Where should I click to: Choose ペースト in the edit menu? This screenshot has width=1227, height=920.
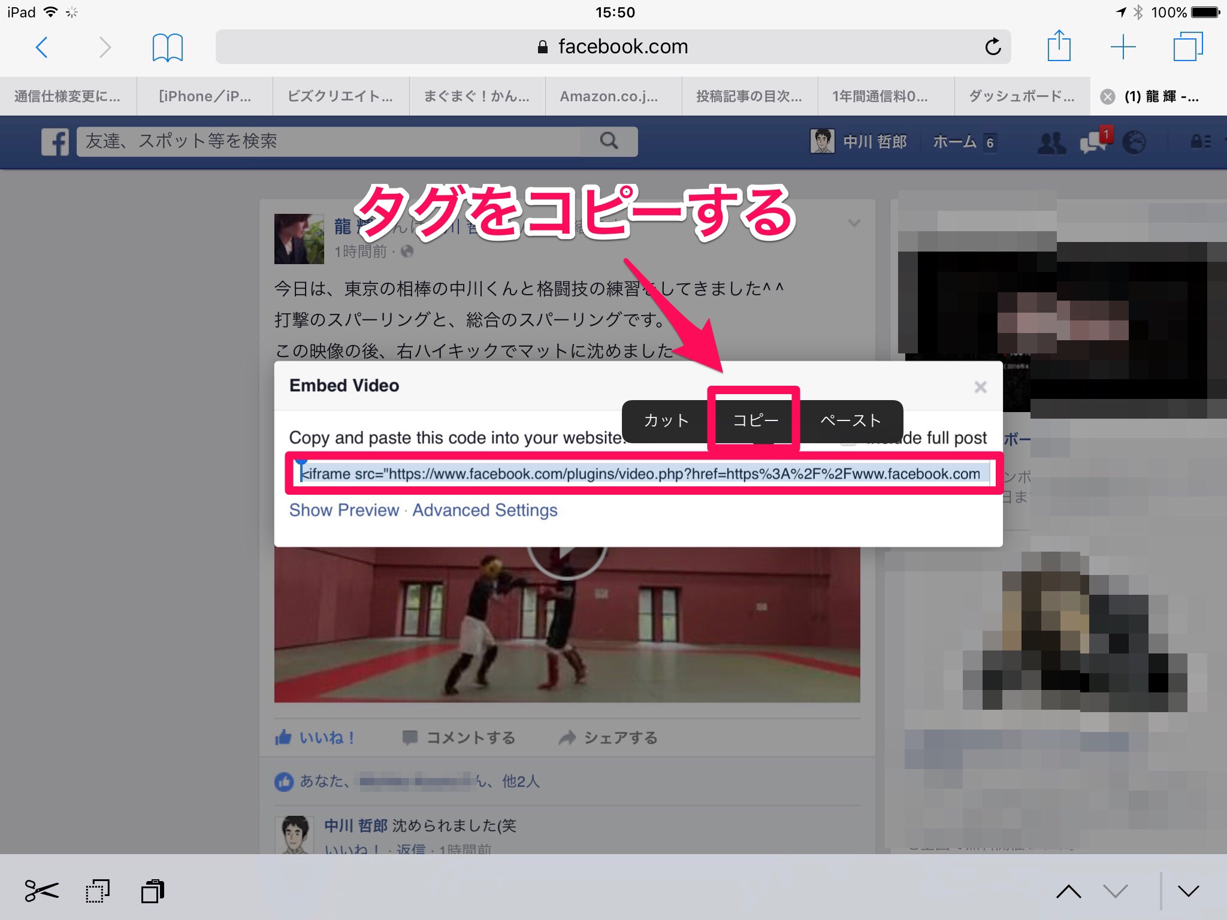(x=850, y=420)
